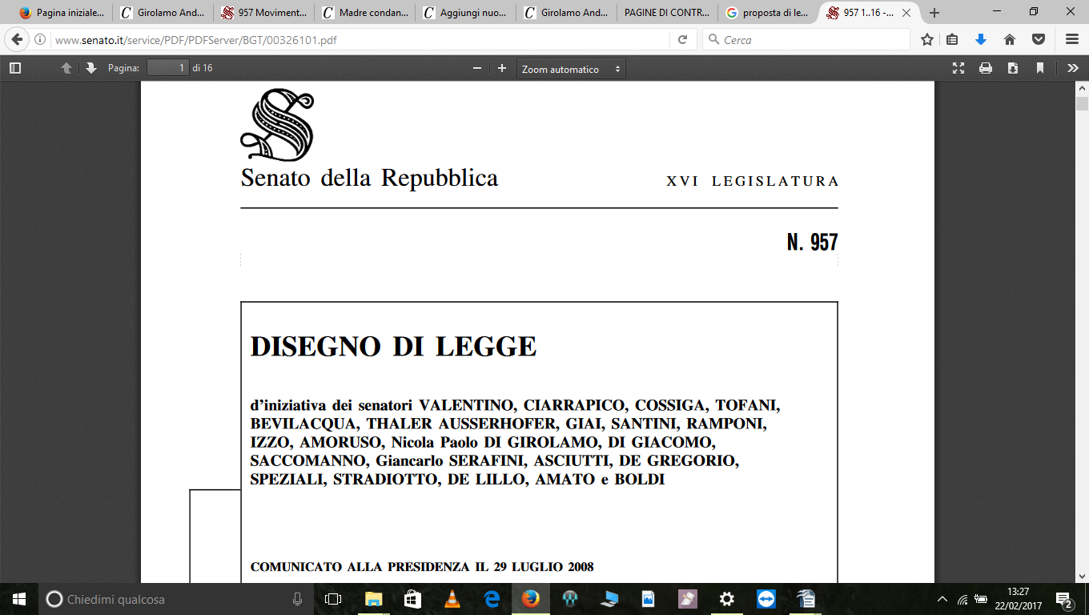Switch to PAGINE DI CONTR... tab
The height and width of the screenshot is (615, 1089).
pos(667,13)
